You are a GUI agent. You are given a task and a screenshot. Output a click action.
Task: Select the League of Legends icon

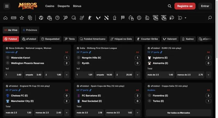pos(147,18)
